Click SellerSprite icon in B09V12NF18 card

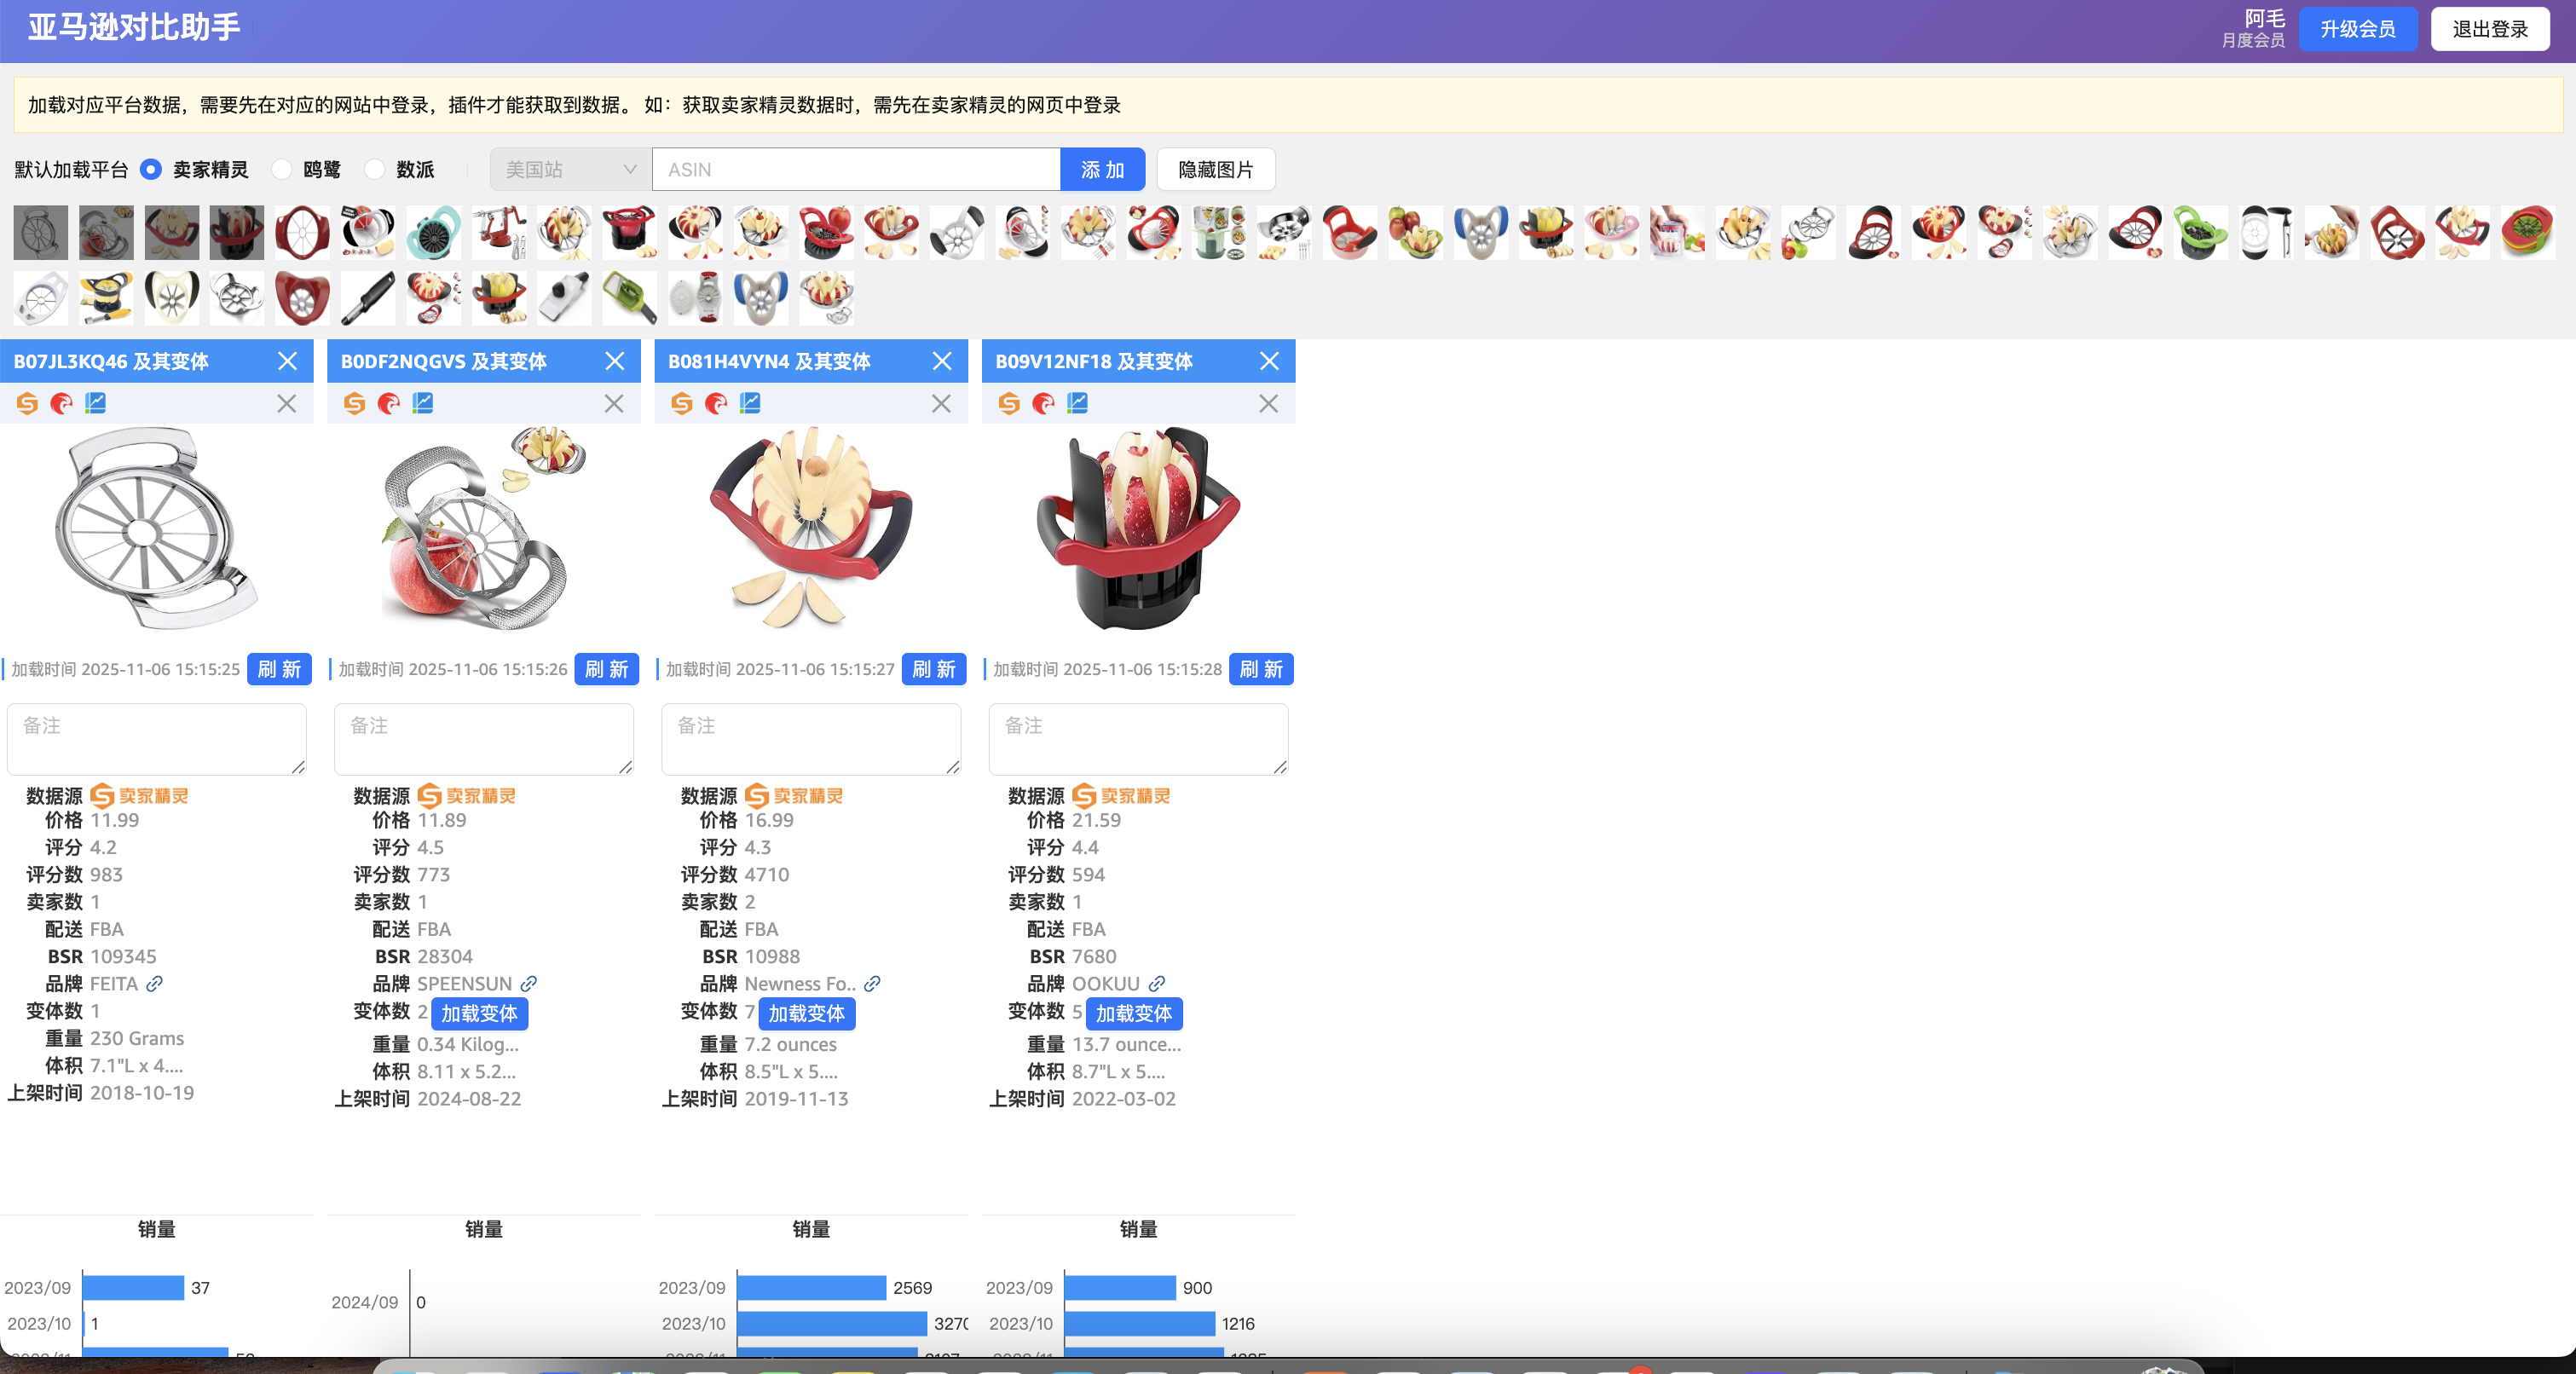click(x=1009, y=403)
